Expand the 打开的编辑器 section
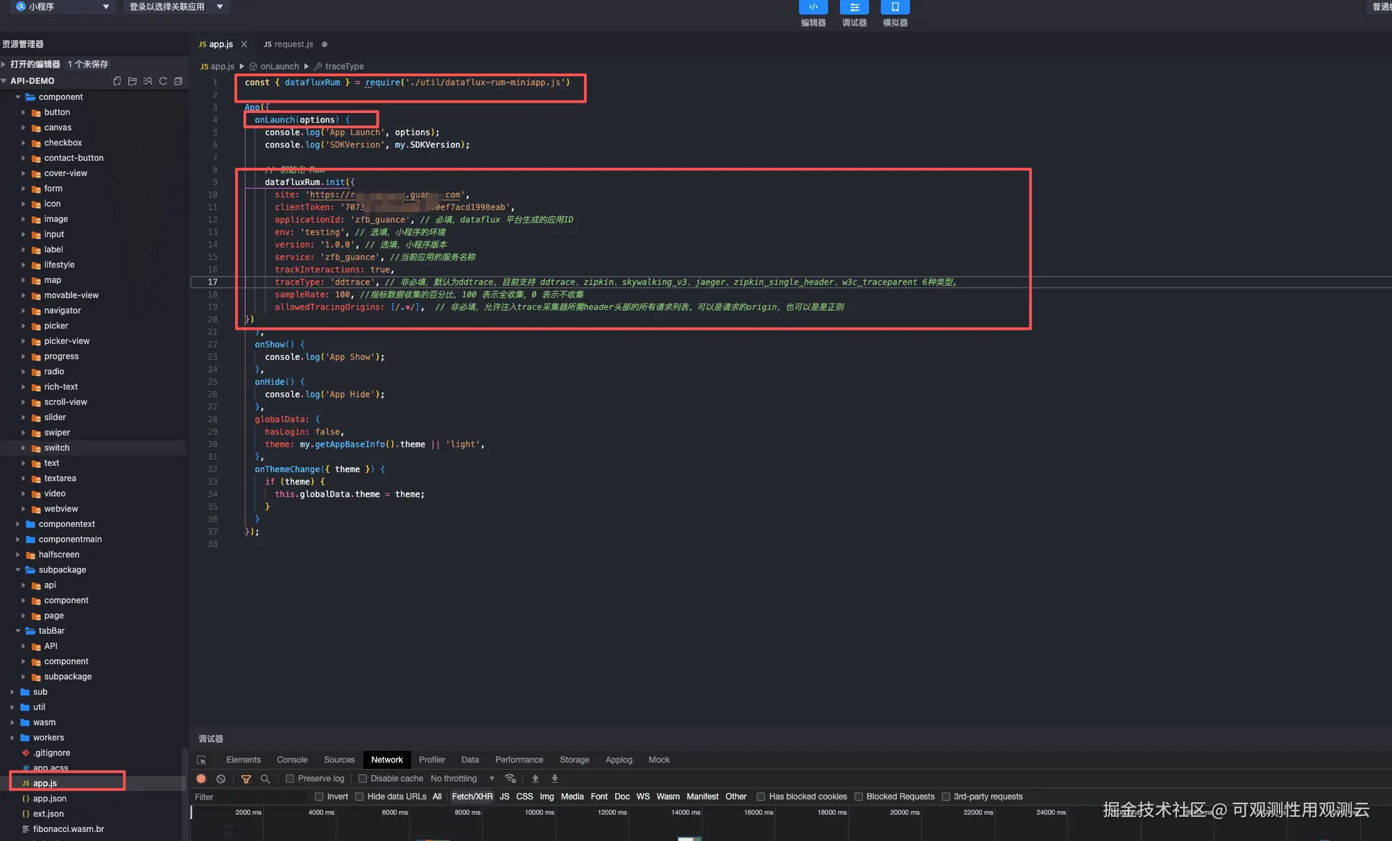This screenshot has width=1392, height=841. (35, 64)
